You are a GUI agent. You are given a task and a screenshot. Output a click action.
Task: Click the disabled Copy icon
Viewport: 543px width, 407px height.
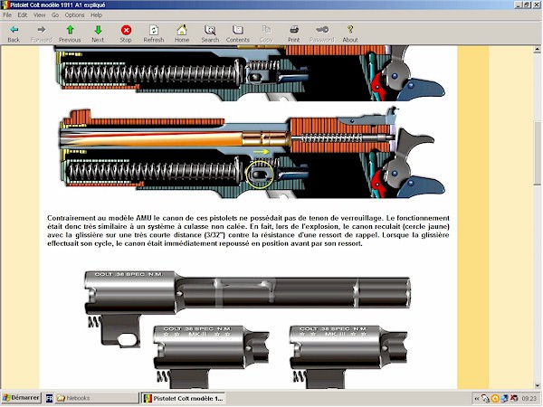pyautogui.click(x=266, y=33)
